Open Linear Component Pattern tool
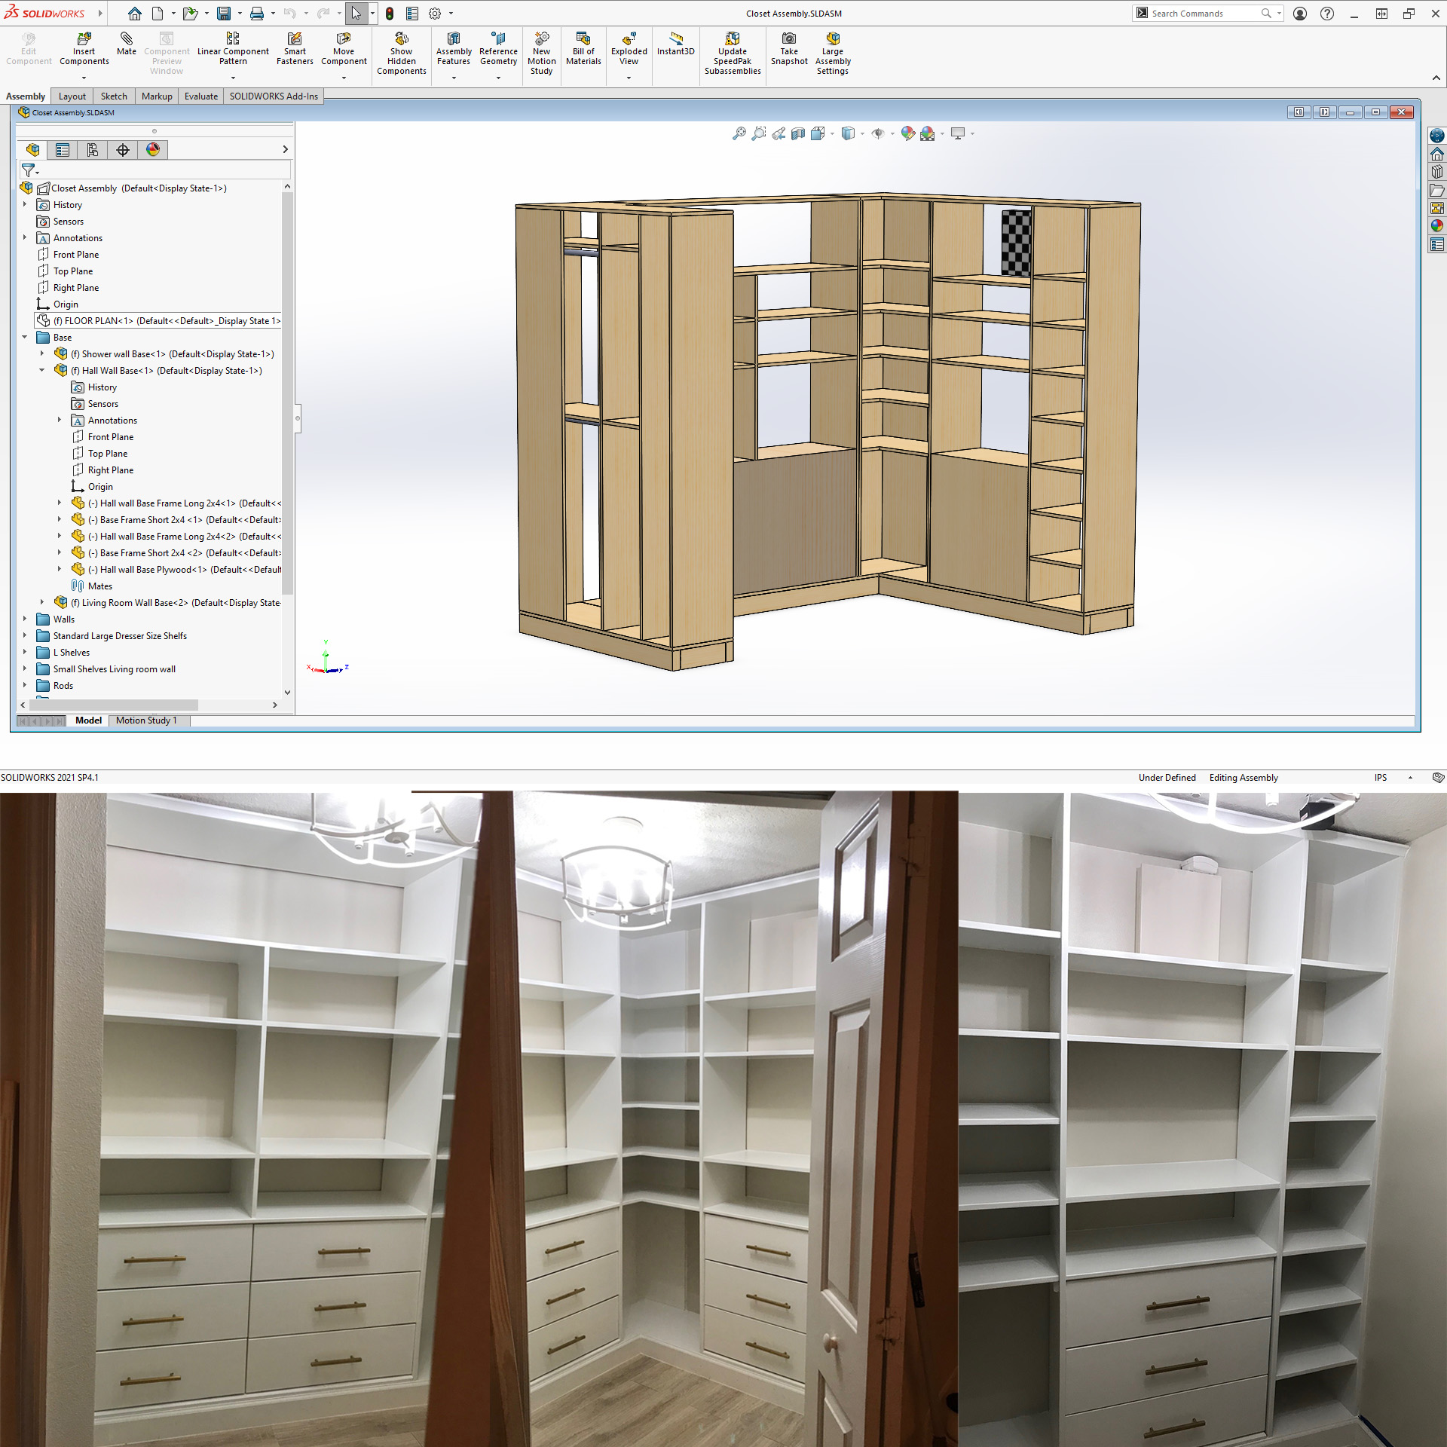Image resolution: width=1447 pixels, height=1447 pixels. [233, 49]
